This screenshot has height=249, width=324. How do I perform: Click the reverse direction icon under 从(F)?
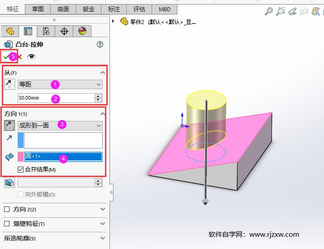[10, 84]
